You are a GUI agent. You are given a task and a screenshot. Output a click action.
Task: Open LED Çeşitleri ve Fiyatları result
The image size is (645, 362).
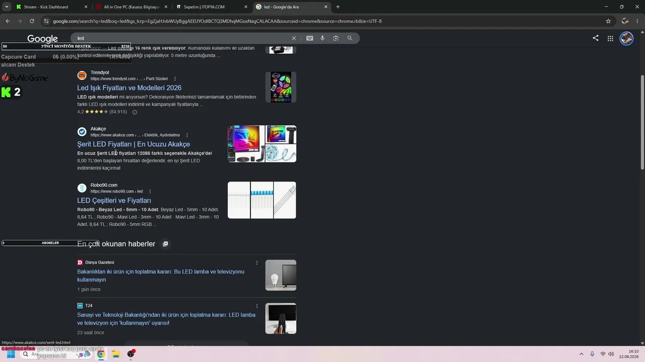click(x=114, y=201)
